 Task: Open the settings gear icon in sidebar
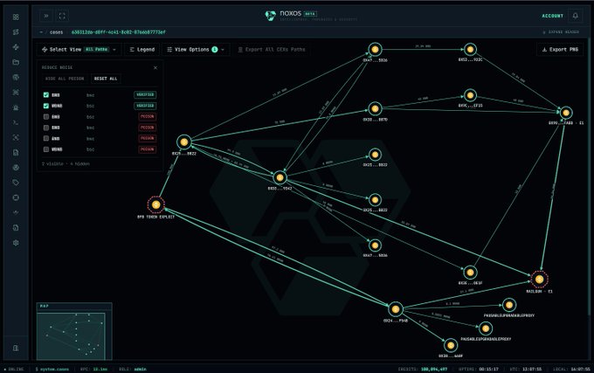[16, 243]
